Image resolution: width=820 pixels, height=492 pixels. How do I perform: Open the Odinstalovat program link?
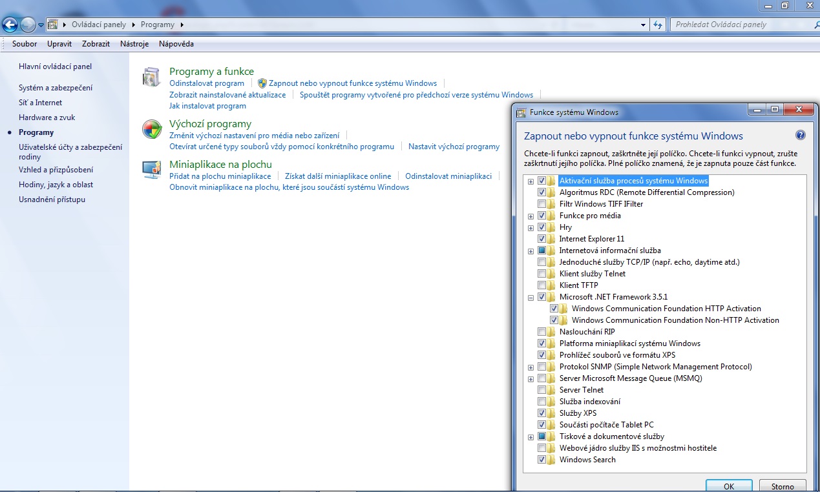pyautogui.click(x=207, y=83)
